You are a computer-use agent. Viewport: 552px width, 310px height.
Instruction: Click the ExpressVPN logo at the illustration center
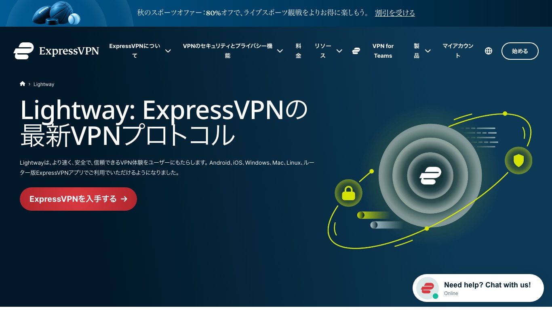point(430,176)
